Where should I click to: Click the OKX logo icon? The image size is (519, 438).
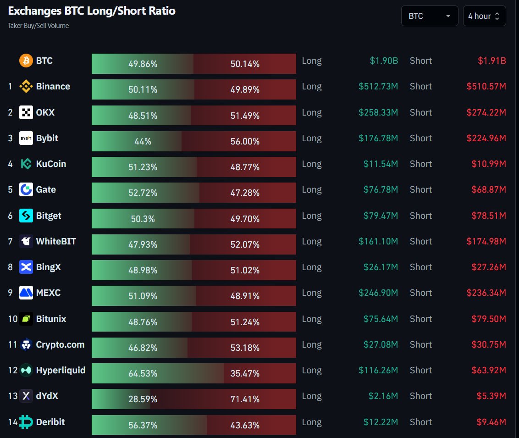pyautogui.click(x=26, y=112)
